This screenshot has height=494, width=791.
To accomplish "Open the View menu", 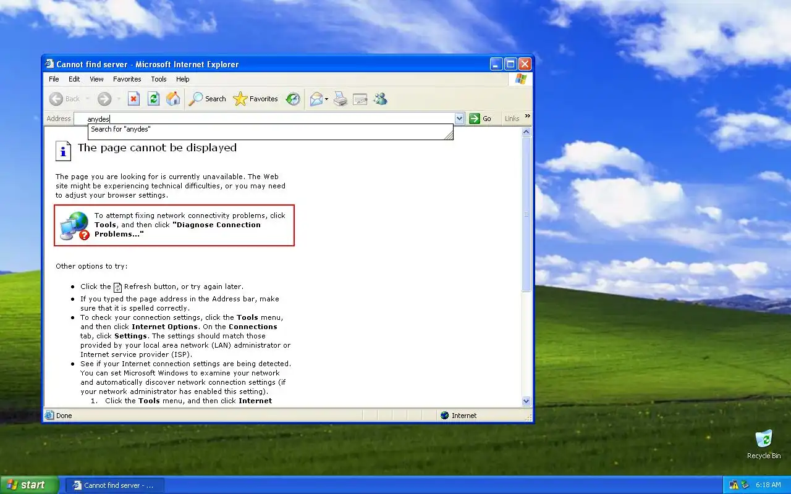I will point(96,79).
